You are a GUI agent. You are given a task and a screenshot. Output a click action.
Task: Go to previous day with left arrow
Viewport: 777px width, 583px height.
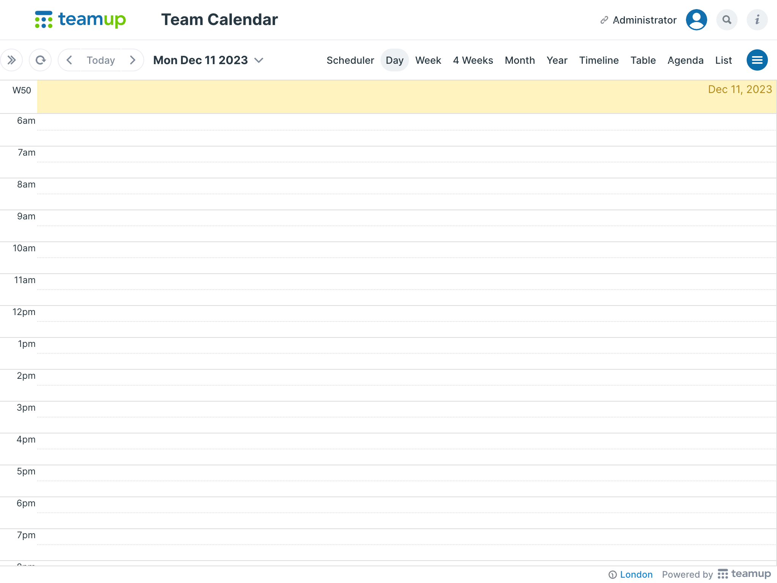tap(69, 60)
